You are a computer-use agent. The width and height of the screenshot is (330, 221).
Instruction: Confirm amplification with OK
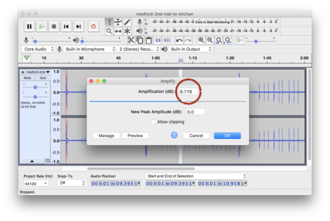click(227, 136)
